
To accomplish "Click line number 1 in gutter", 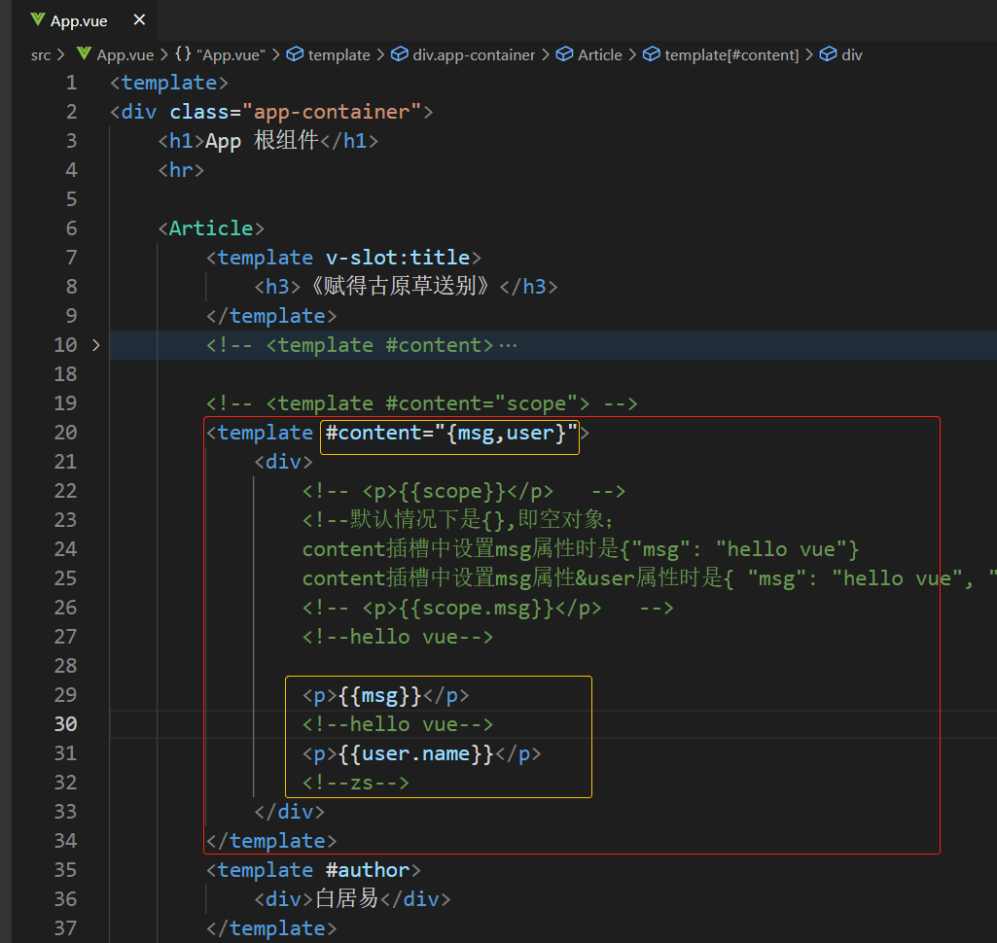I will [71, 83].
